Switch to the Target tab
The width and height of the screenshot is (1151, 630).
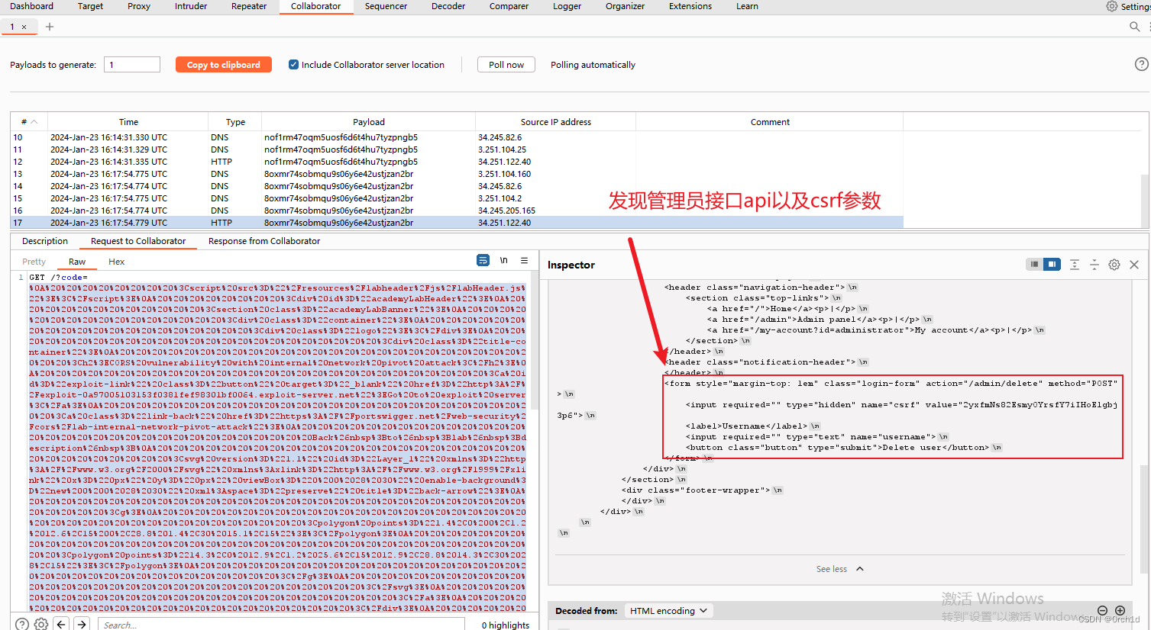[x=90, y=6]
